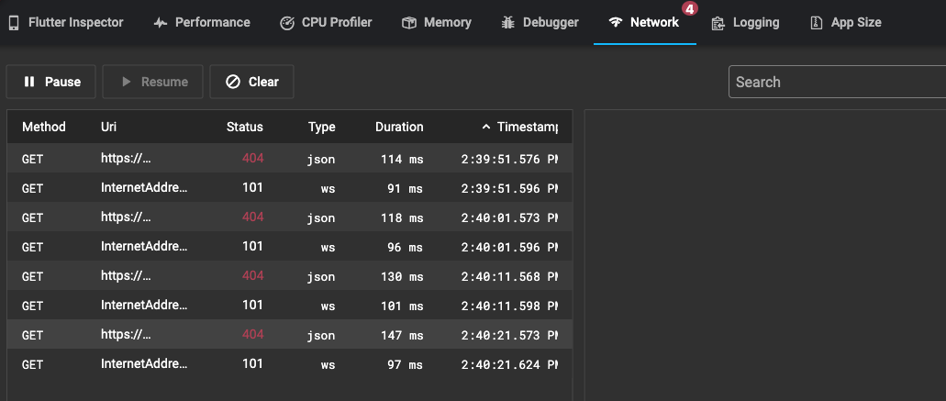This screenshot has width=946, height=401.
Task: Sort by the Status column header
Action: 245,127
